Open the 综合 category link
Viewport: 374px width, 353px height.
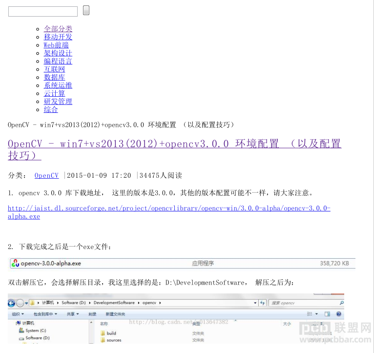click(x=51, y=110)
